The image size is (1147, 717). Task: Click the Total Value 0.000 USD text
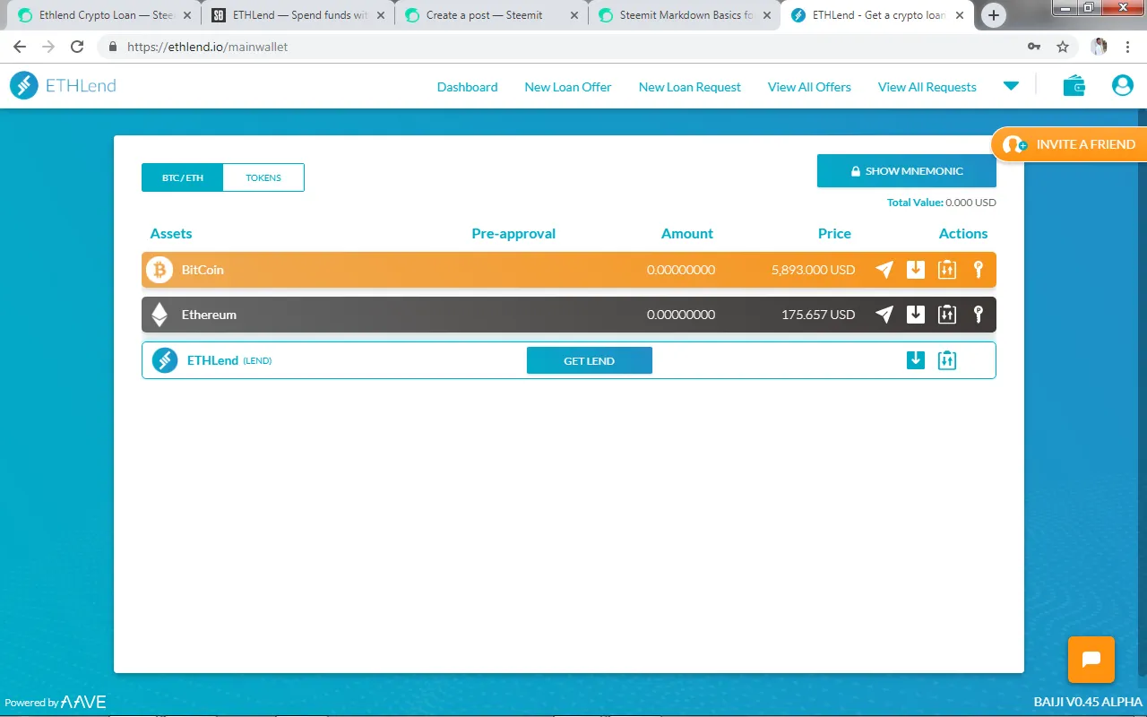pos(942,203)
